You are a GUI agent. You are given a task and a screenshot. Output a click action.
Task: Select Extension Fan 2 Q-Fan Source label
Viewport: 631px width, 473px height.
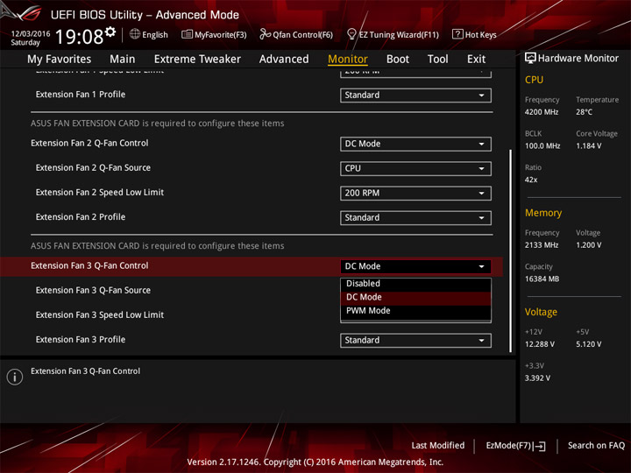click(x=93, y=167)
